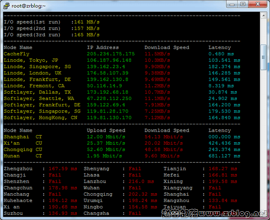Click the Shenyang Fail result
The height and width of the screenshot is (220, 270).
[x=135, y=169]
